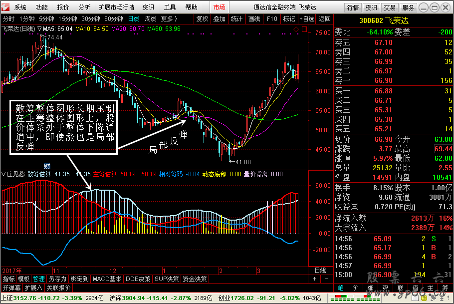Click the 管理 tab

[x=38, y=279]
